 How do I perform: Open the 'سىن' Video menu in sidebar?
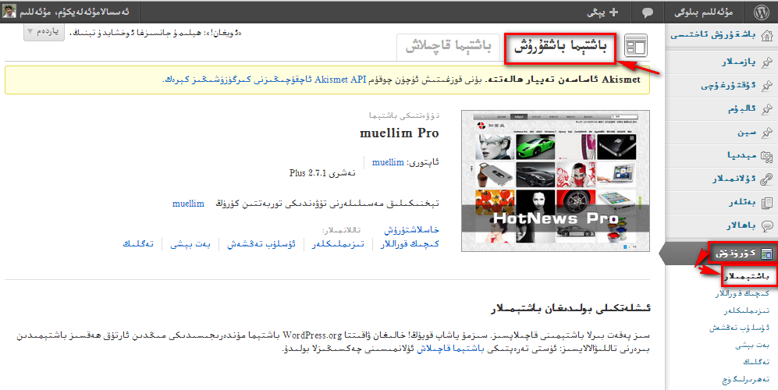tap(747, 132)
